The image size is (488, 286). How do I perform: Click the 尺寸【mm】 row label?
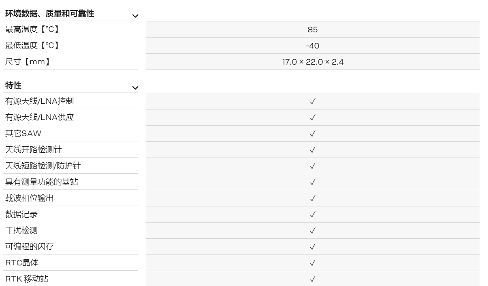pos(28,62)
